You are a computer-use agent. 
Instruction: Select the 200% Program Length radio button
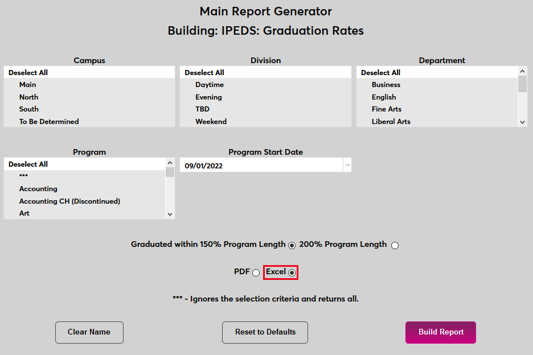point(395,245)
